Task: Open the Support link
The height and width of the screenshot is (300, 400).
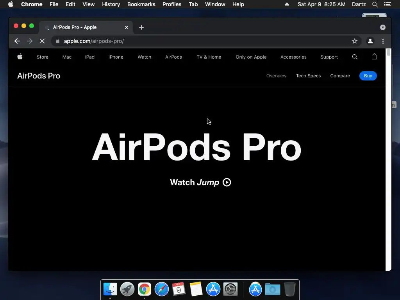Action: [329, 57]
